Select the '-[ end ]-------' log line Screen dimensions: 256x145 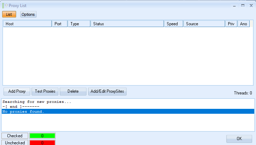[128, 106]
